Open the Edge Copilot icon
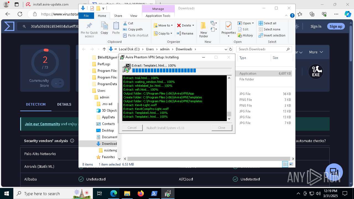The image size is (354, 199). 348,14
